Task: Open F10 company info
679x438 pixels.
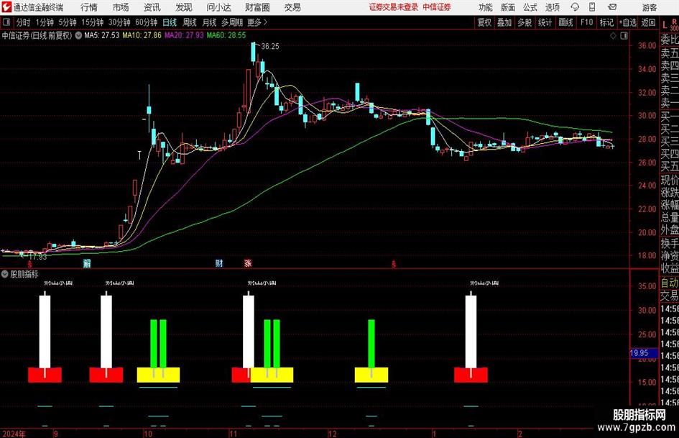Action: coord(587,22)
